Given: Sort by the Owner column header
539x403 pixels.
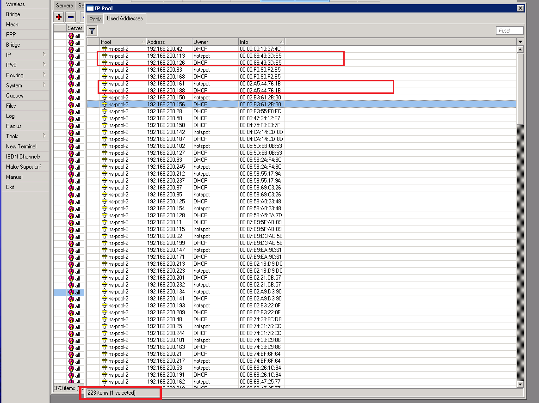Looking at the screenshot, I should coord(215,42).
